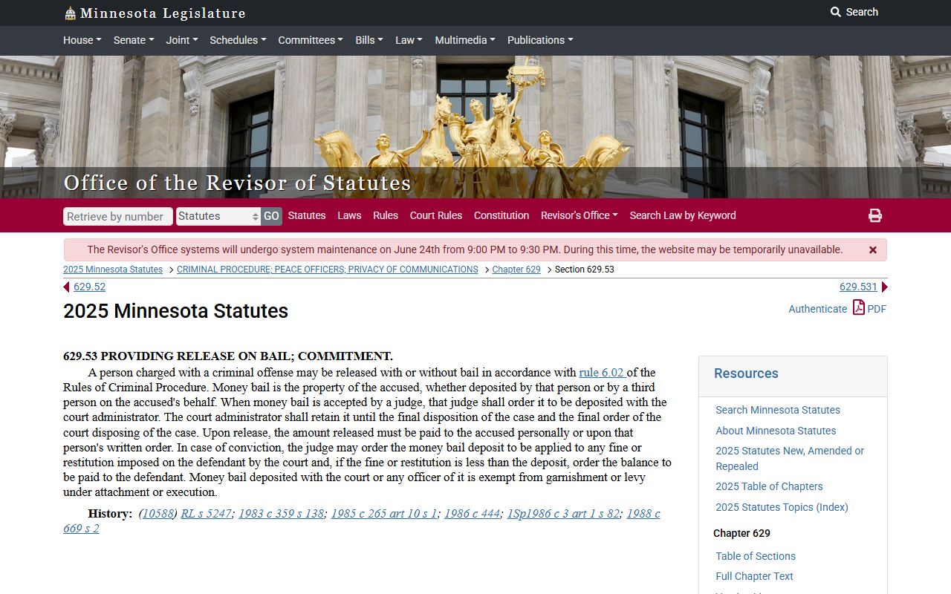Open 1983 c 359 s 138 link

(x=282, y=514)
